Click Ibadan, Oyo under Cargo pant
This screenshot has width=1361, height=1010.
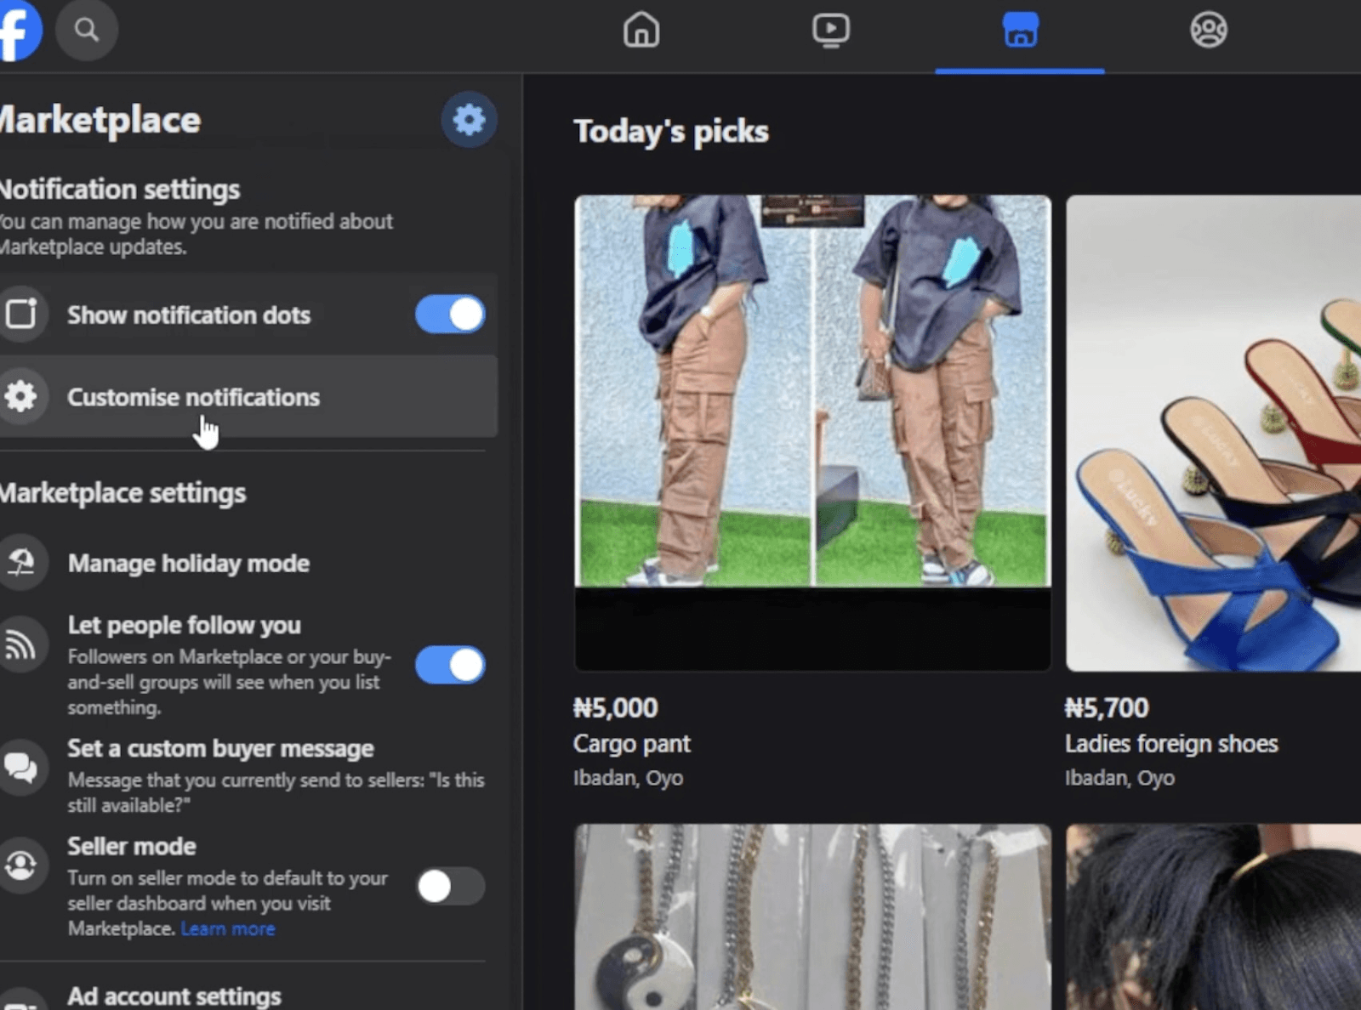628,778
